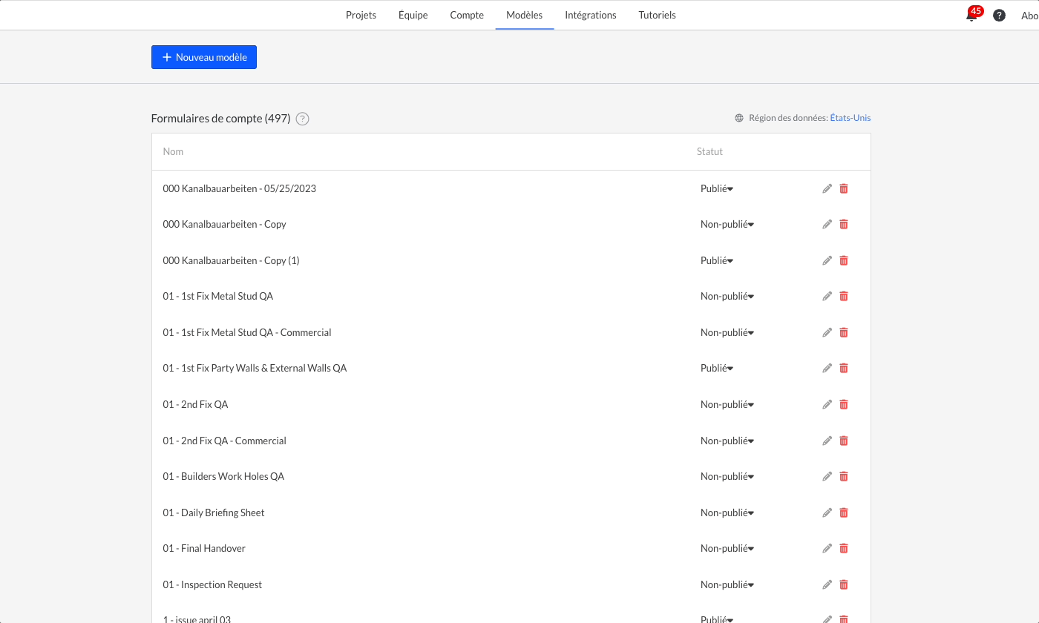Delete 01 - 1st Fix Party Walls & External Walls QA
The width and height of the screenshot is (1039, 623).
pyautogui.click(x=844, y=368)
